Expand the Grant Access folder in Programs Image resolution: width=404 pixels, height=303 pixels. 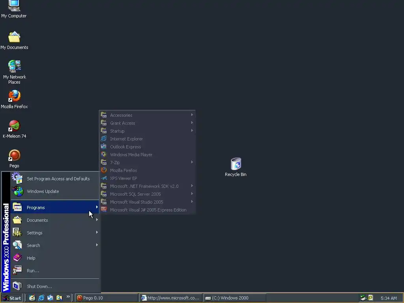coord(148,123)
